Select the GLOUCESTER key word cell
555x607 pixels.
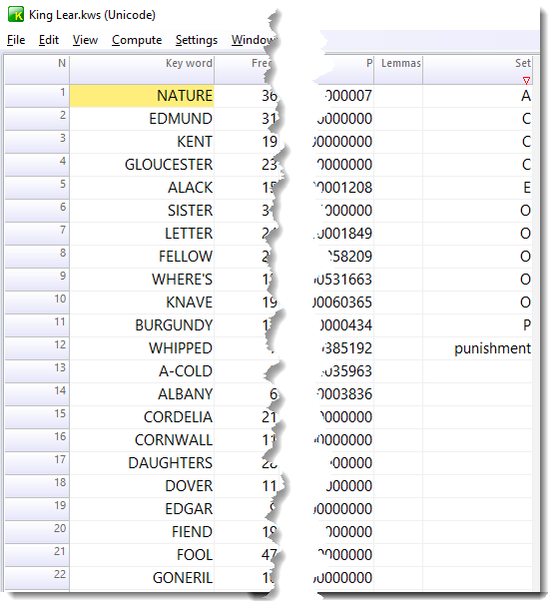[142, 165]
